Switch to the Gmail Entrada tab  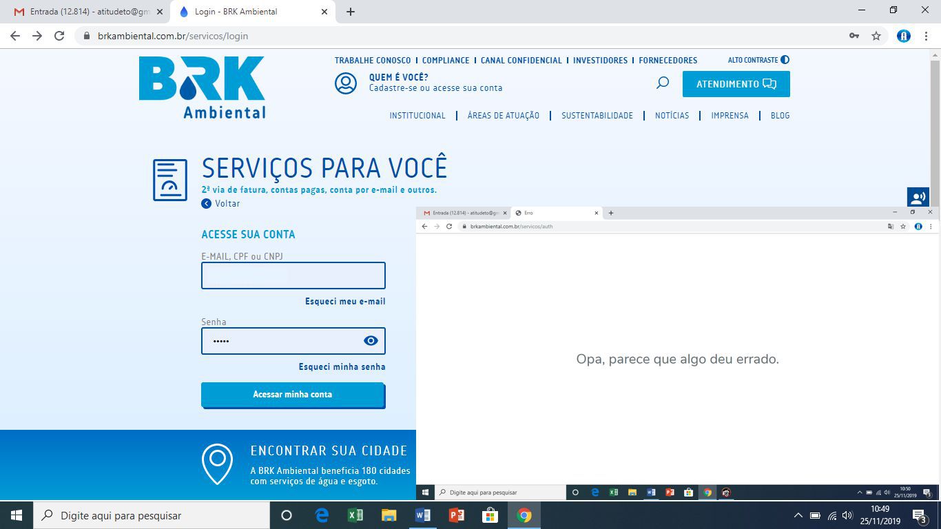click(83, 12)
